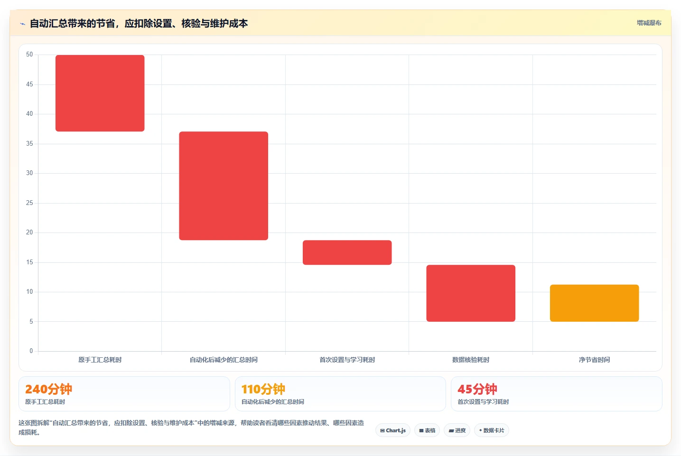Click the 自动化后减少的汇总时间 red bar

(224, 186)
